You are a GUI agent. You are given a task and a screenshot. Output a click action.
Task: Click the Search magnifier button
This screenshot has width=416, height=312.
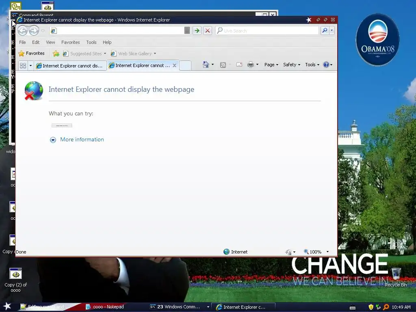click(x=325, y=30)
